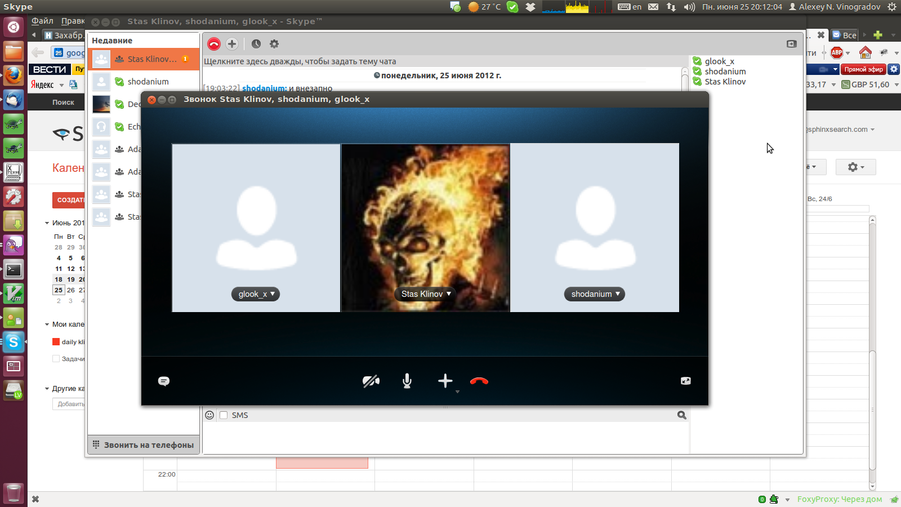
Task: Expand the glook_x participant dropdown
Action: click(256, 294)
